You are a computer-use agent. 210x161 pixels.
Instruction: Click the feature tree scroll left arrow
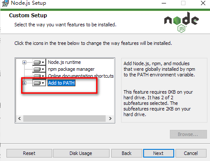click(x=19, y=118)
